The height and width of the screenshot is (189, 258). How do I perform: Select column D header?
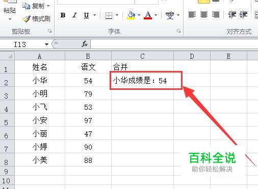(x=192, y=56)
